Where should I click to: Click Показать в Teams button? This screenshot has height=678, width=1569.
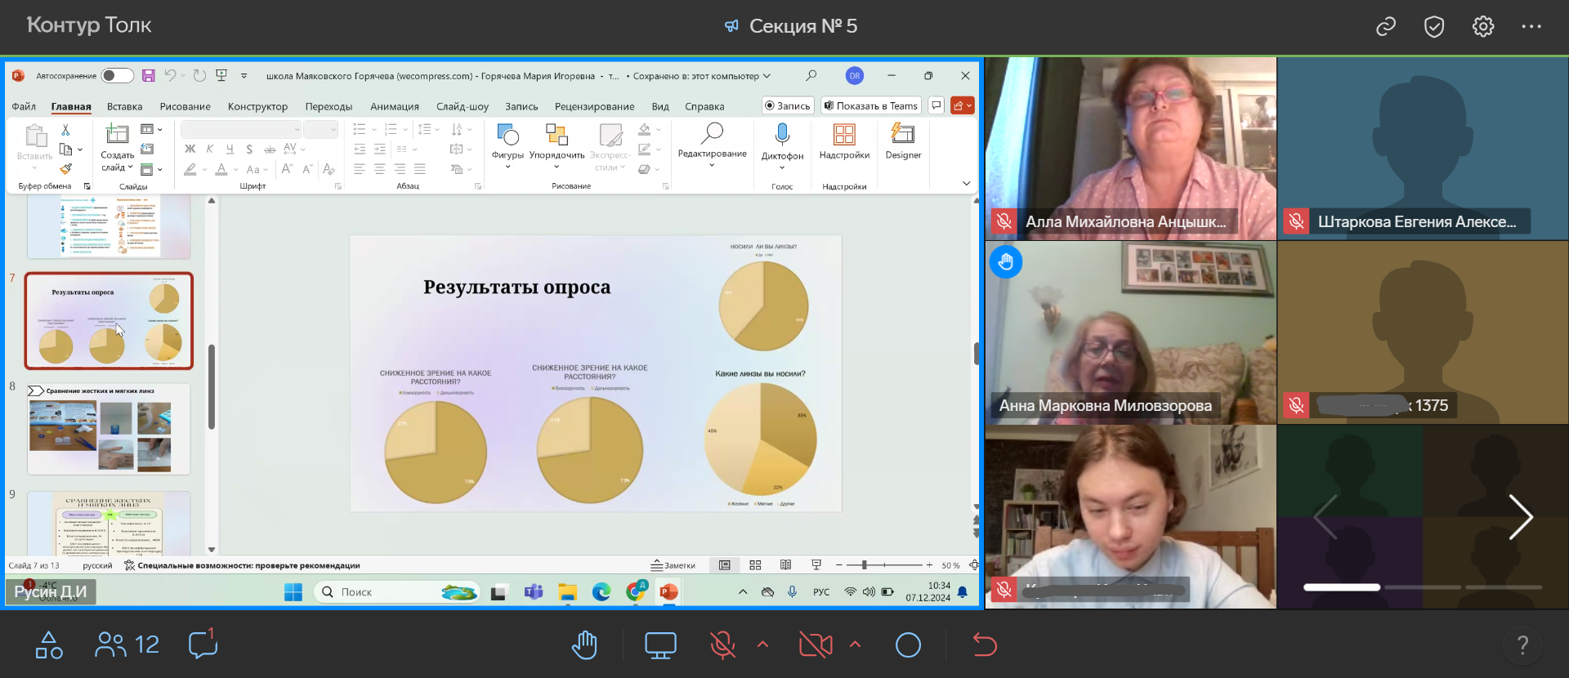(871, 105)
